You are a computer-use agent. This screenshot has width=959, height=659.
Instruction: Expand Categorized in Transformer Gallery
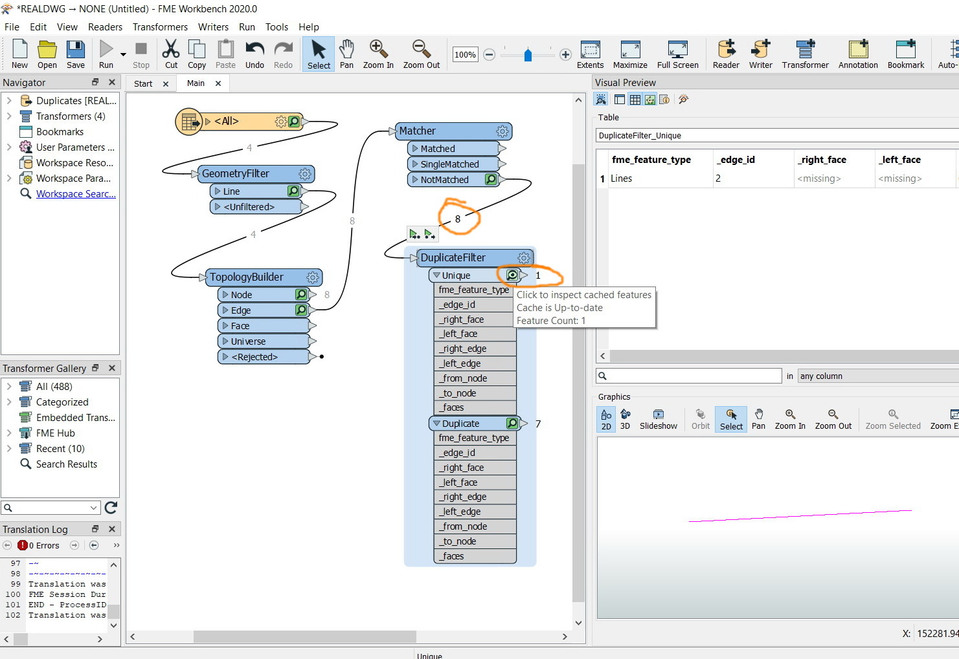pos(9,402)
